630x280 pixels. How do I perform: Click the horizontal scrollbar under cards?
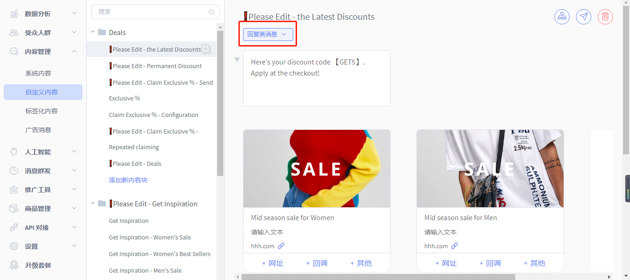(x=378, y=277)
